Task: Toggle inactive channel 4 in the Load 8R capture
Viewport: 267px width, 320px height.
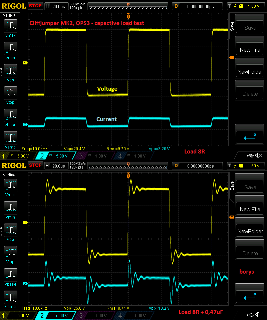Action: pyautogui.click(x=134, y=156)
